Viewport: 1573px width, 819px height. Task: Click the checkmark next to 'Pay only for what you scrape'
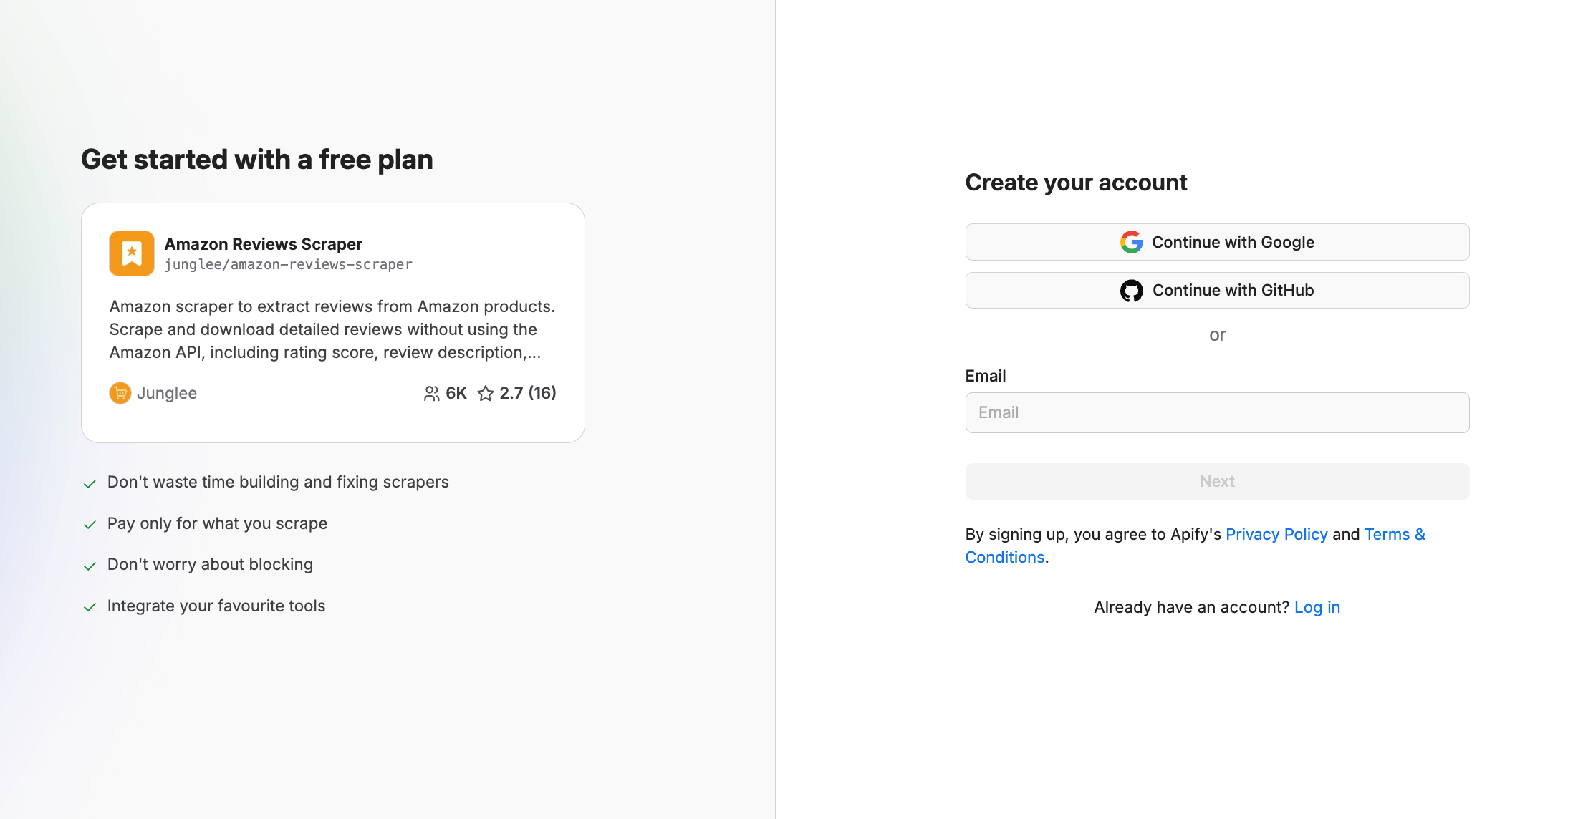(90, 524)
